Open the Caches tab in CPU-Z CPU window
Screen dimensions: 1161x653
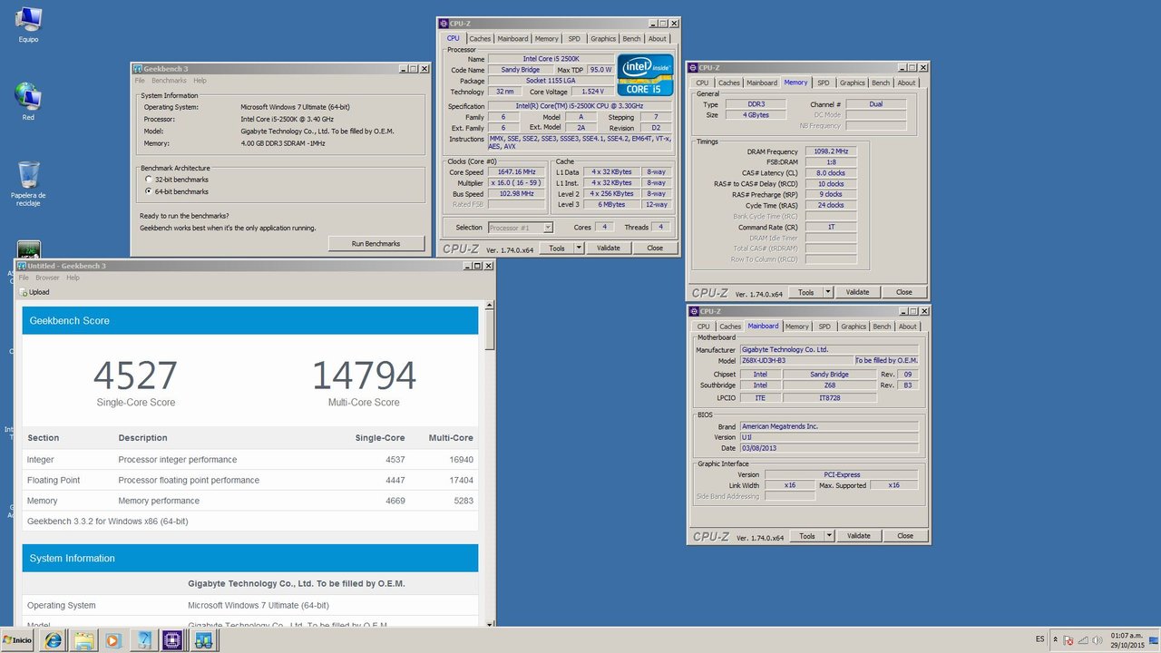pos(480,38)
